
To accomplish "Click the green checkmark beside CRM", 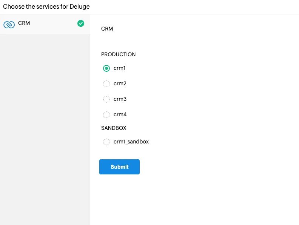I will (x=81, y=23).
